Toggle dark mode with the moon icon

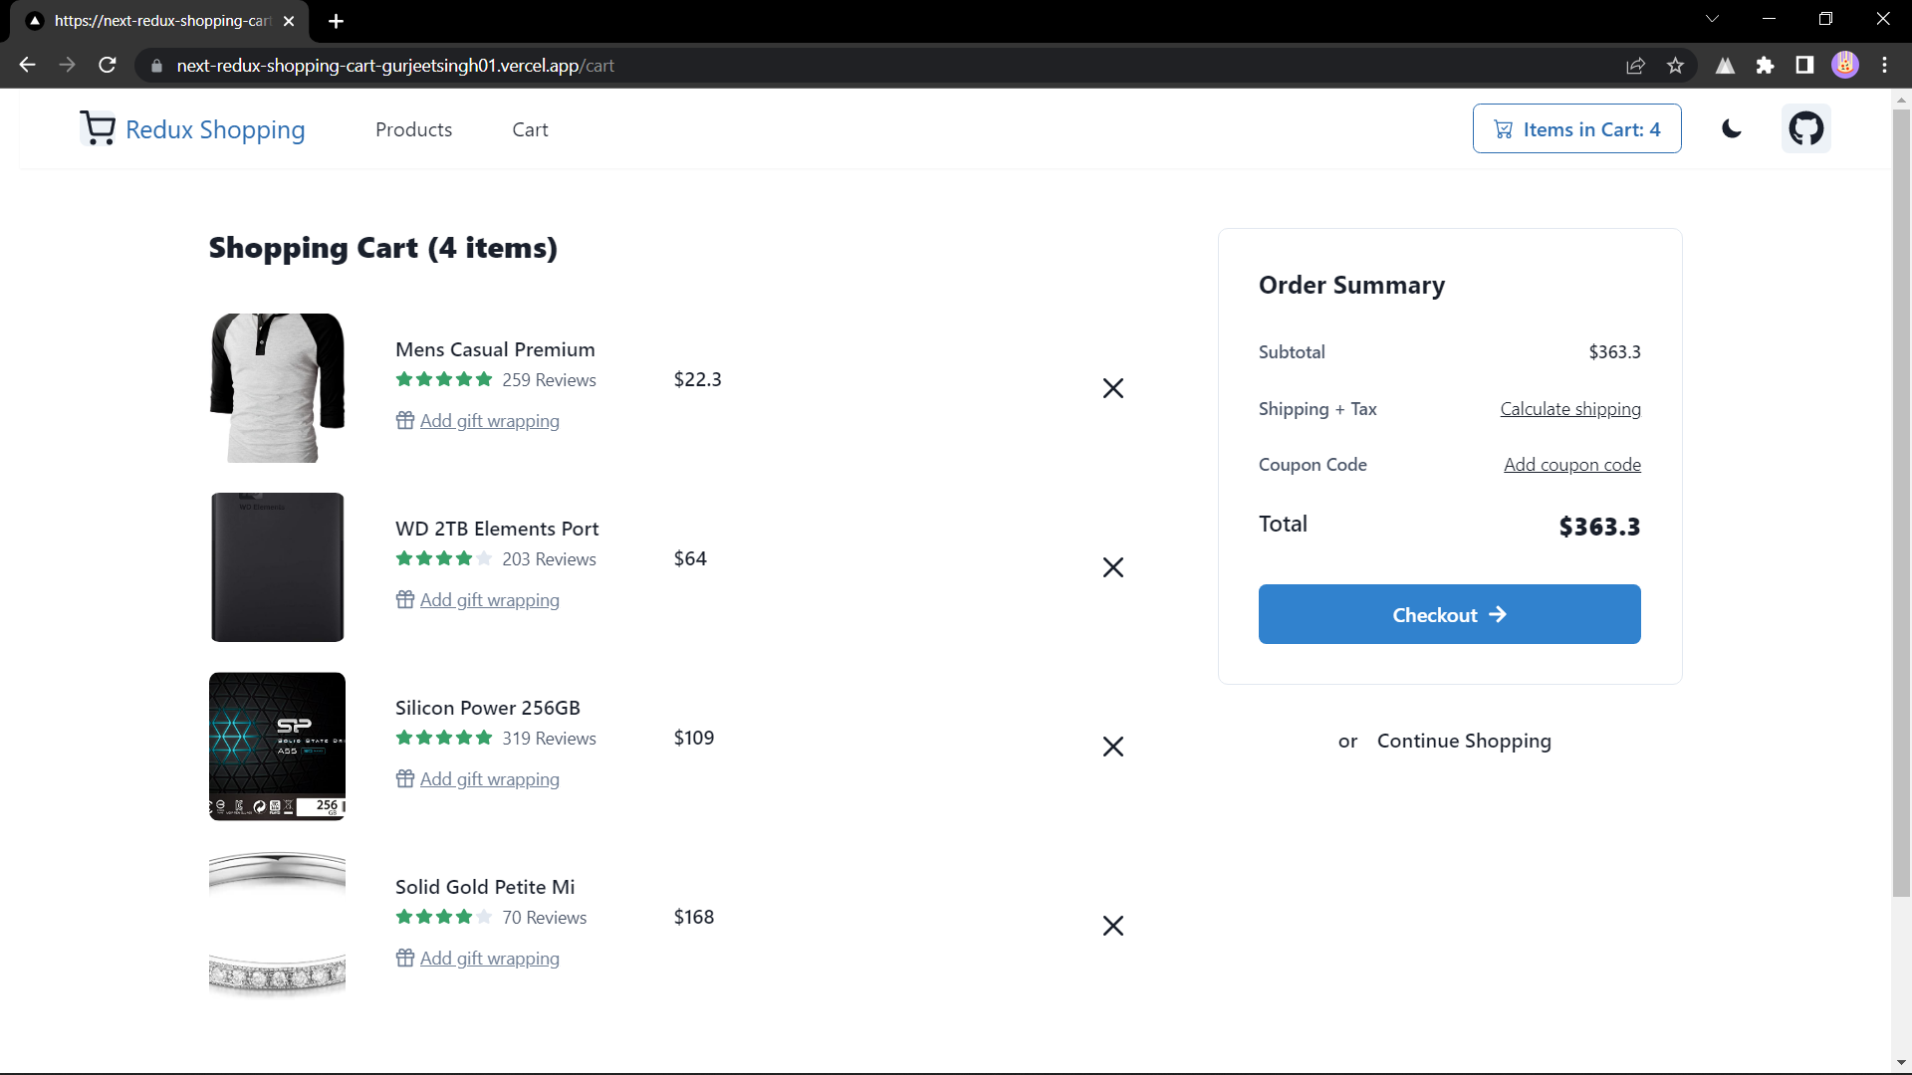(1731, 128)
